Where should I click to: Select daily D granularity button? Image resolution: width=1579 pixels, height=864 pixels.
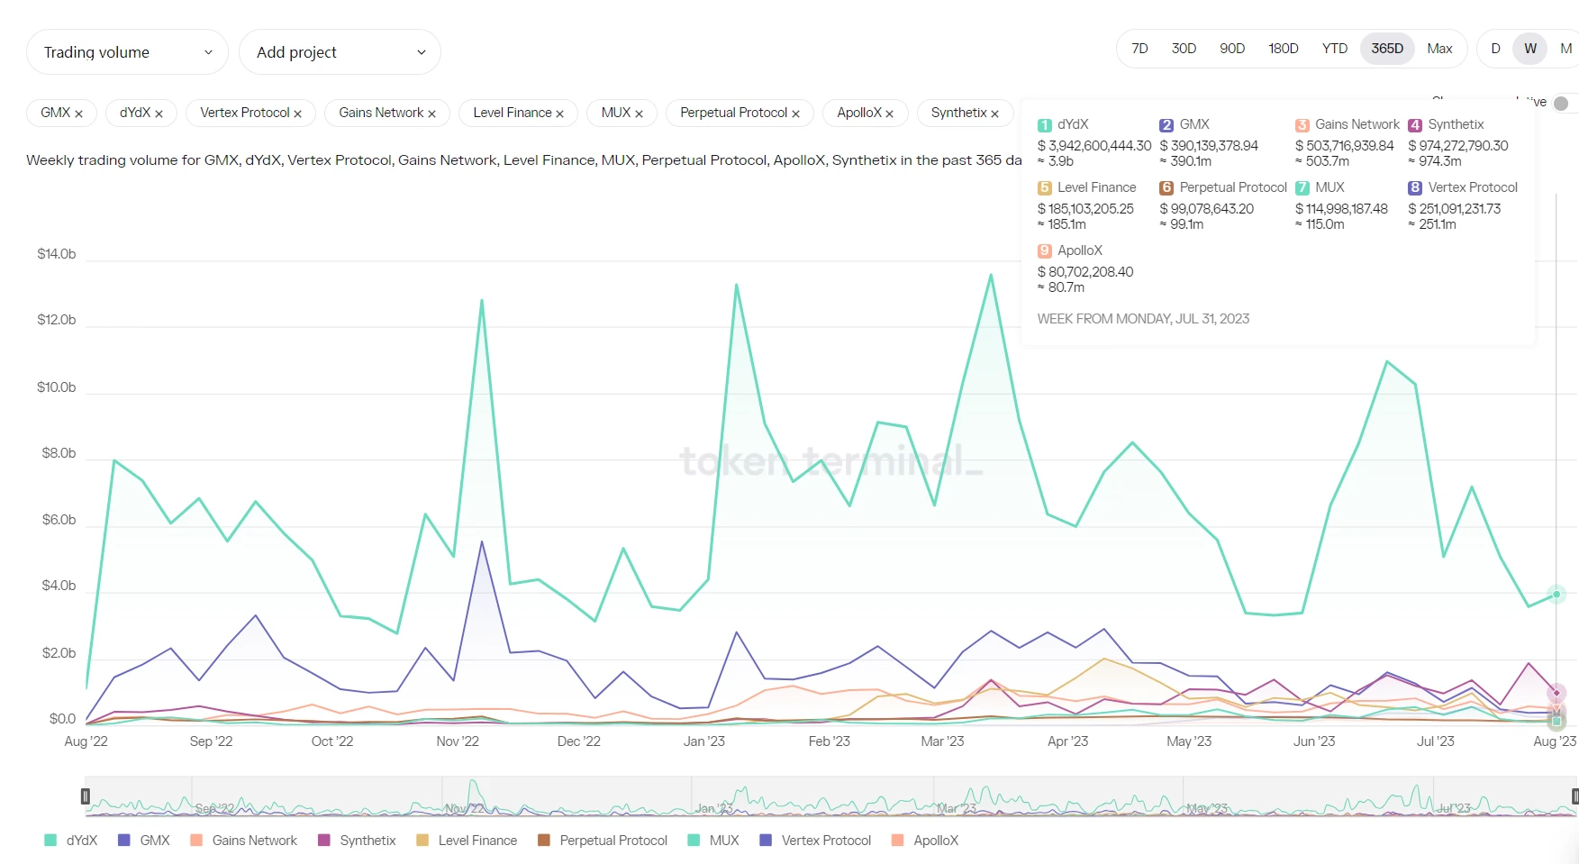tap(1495, 49)
